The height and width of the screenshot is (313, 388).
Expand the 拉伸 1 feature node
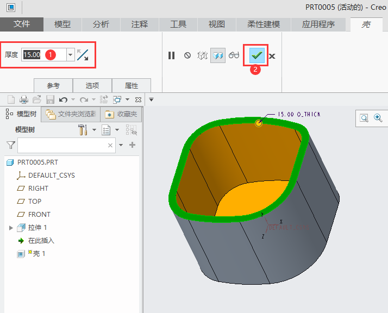pos(11,228)
